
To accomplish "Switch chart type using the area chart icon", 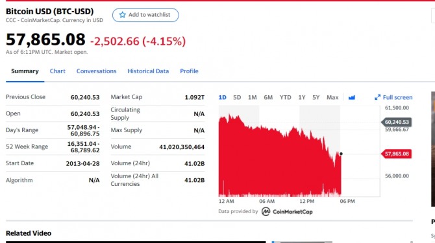I will [352, 97].
